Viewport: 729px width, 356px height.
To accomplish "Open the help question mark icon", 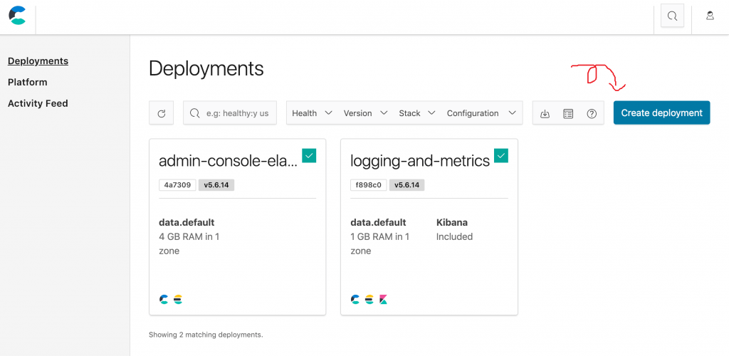I will point(592,113).
